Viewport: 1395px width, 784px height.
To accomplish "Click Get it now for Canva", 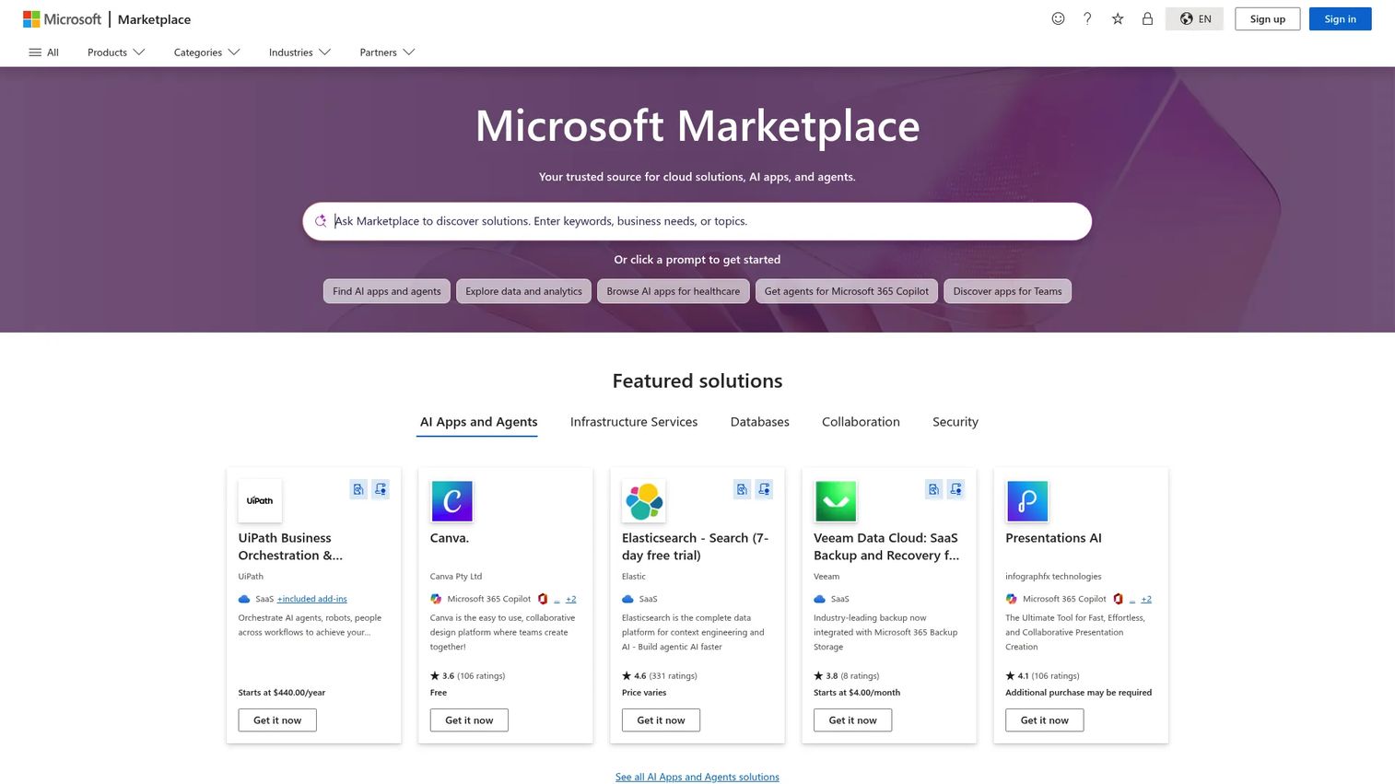I will 469,720.
